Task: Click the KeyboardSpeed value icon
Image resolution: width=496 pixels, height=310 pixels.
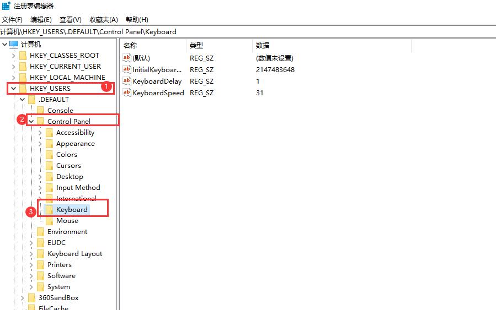Action: coord(126,93)
